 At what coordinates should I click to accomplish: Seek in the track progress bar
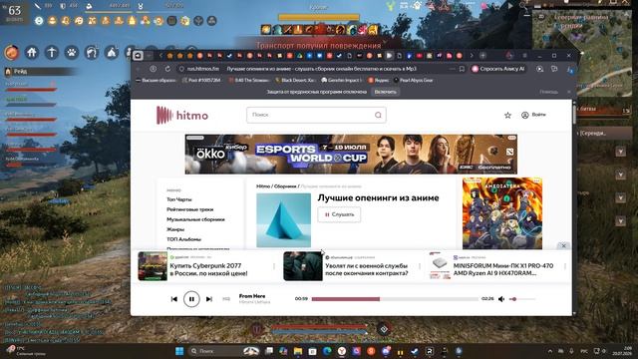[x=395, y=299]
